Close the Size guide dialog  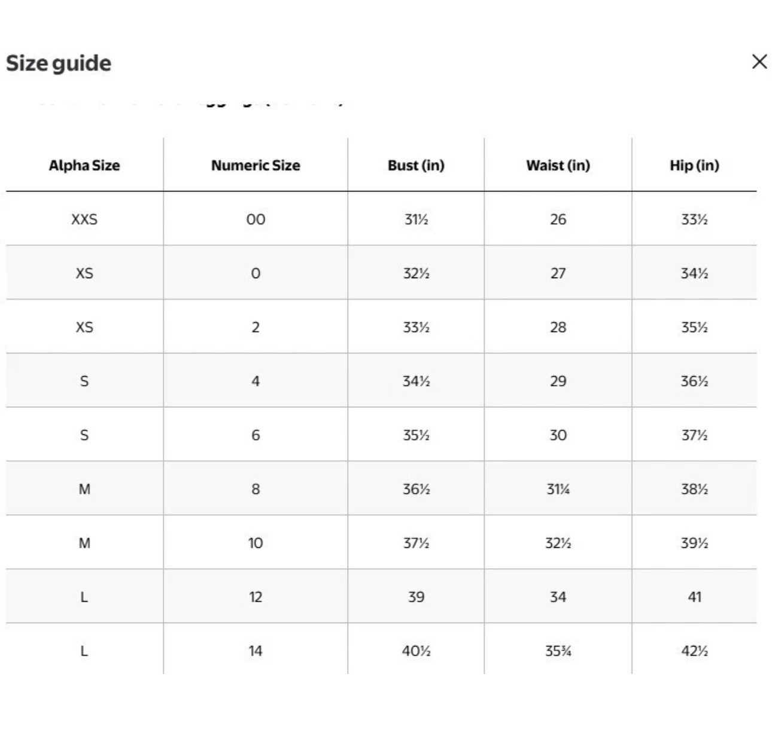(x=759, y=62)
